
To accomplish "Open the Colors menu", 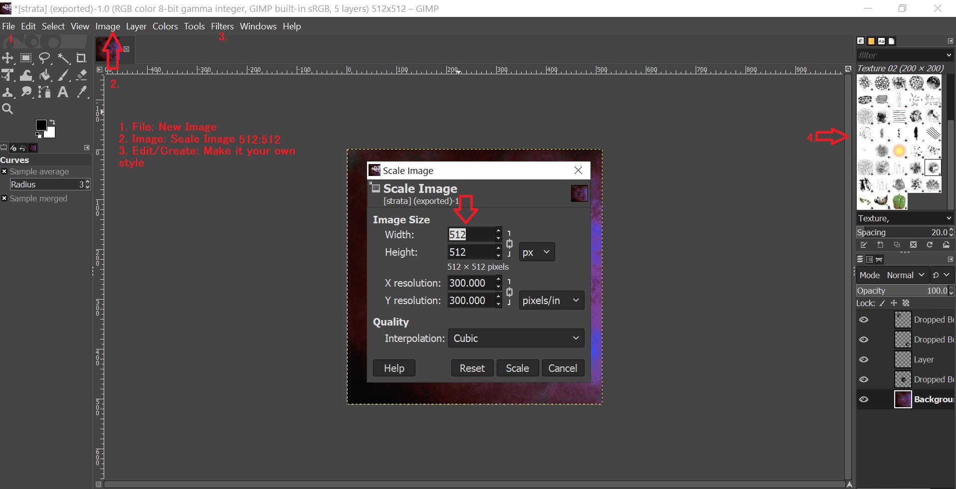I will click(165, 26).
